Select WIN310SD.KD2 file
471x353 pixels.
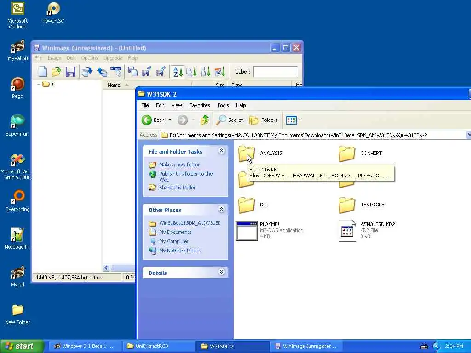(x=367, y=231)
